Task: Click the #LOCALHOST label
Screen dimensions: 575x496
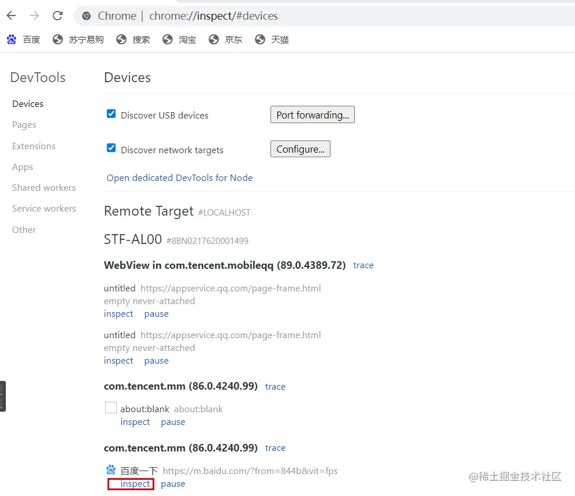Action: (224, 213)
